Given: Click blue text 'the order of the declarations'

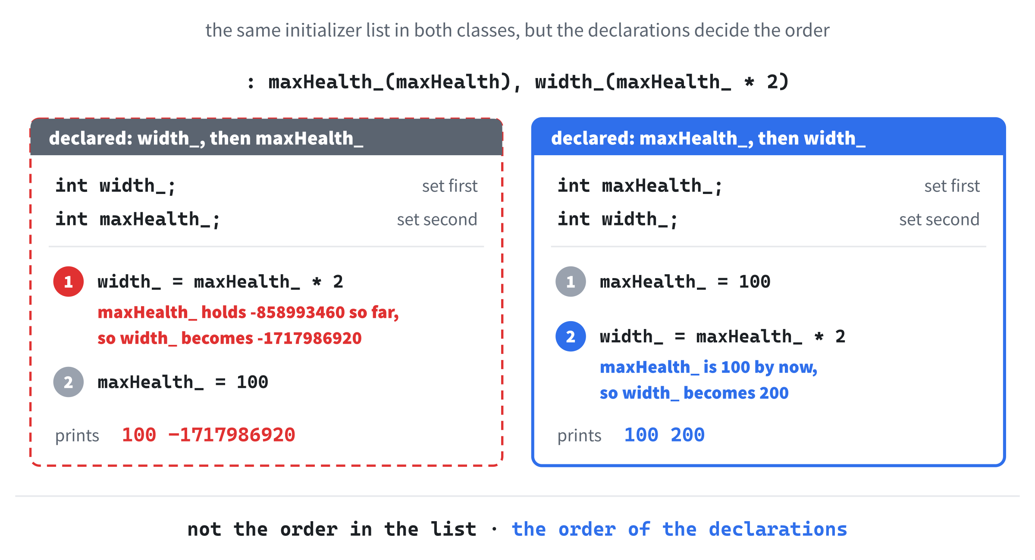Looking at the screenshot, I should click(679, 529).
